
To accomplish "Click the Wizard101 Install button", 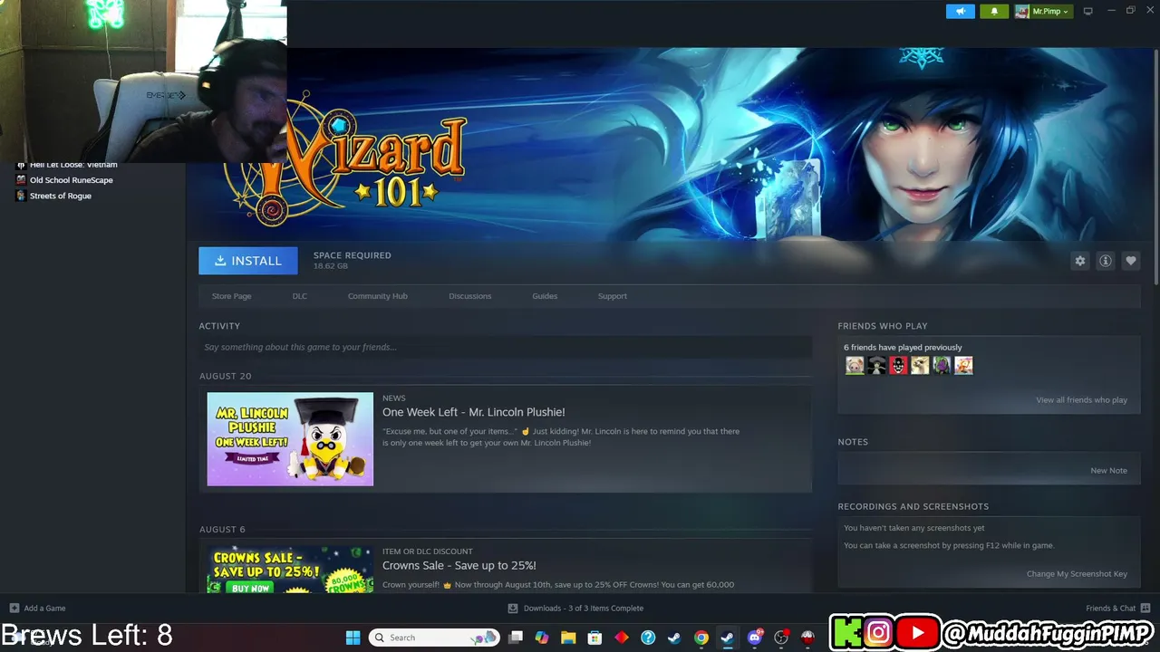I will (x=248, y=261).
